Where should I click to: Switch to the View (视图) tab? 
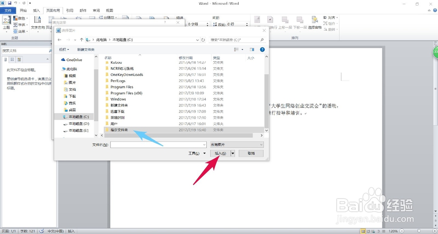109,10
